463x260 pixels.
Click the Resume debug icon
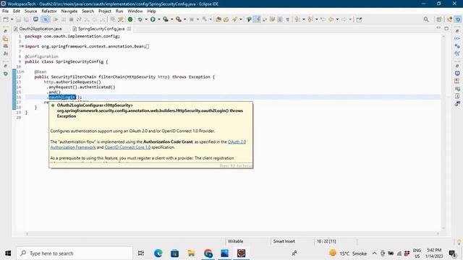click(56, 19)
